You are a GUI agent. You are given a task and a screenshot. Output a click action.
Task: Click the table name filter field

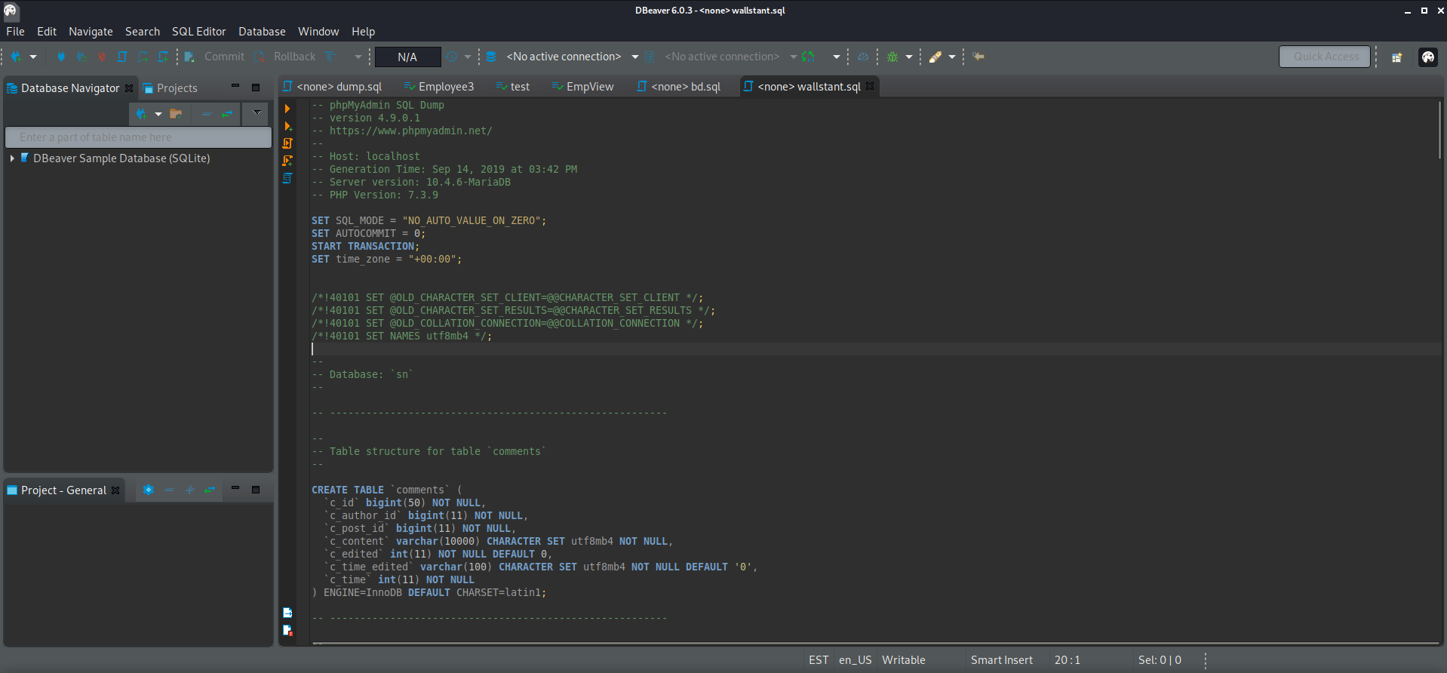[x=138, y=137]
